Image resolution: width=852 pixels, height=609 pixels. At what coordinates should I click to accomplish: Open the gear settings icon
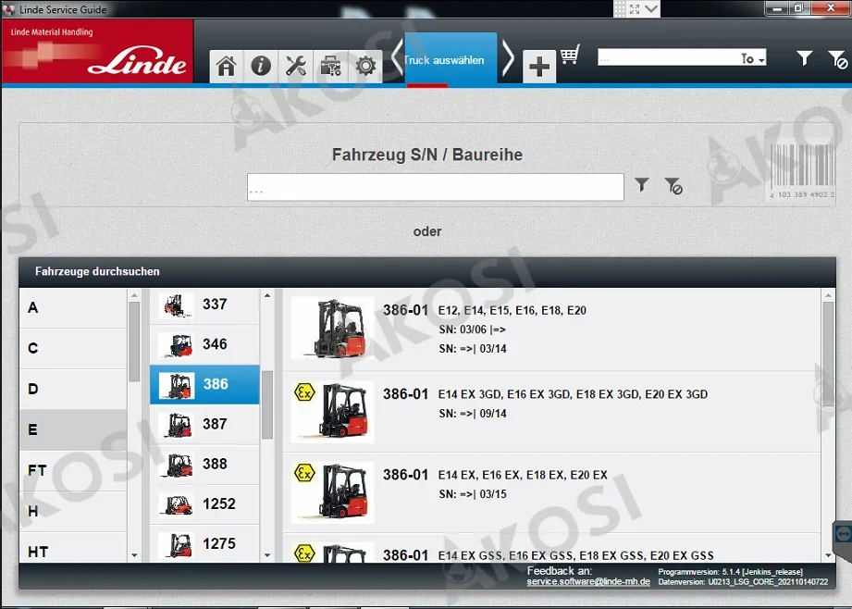[x=365, y=67]
